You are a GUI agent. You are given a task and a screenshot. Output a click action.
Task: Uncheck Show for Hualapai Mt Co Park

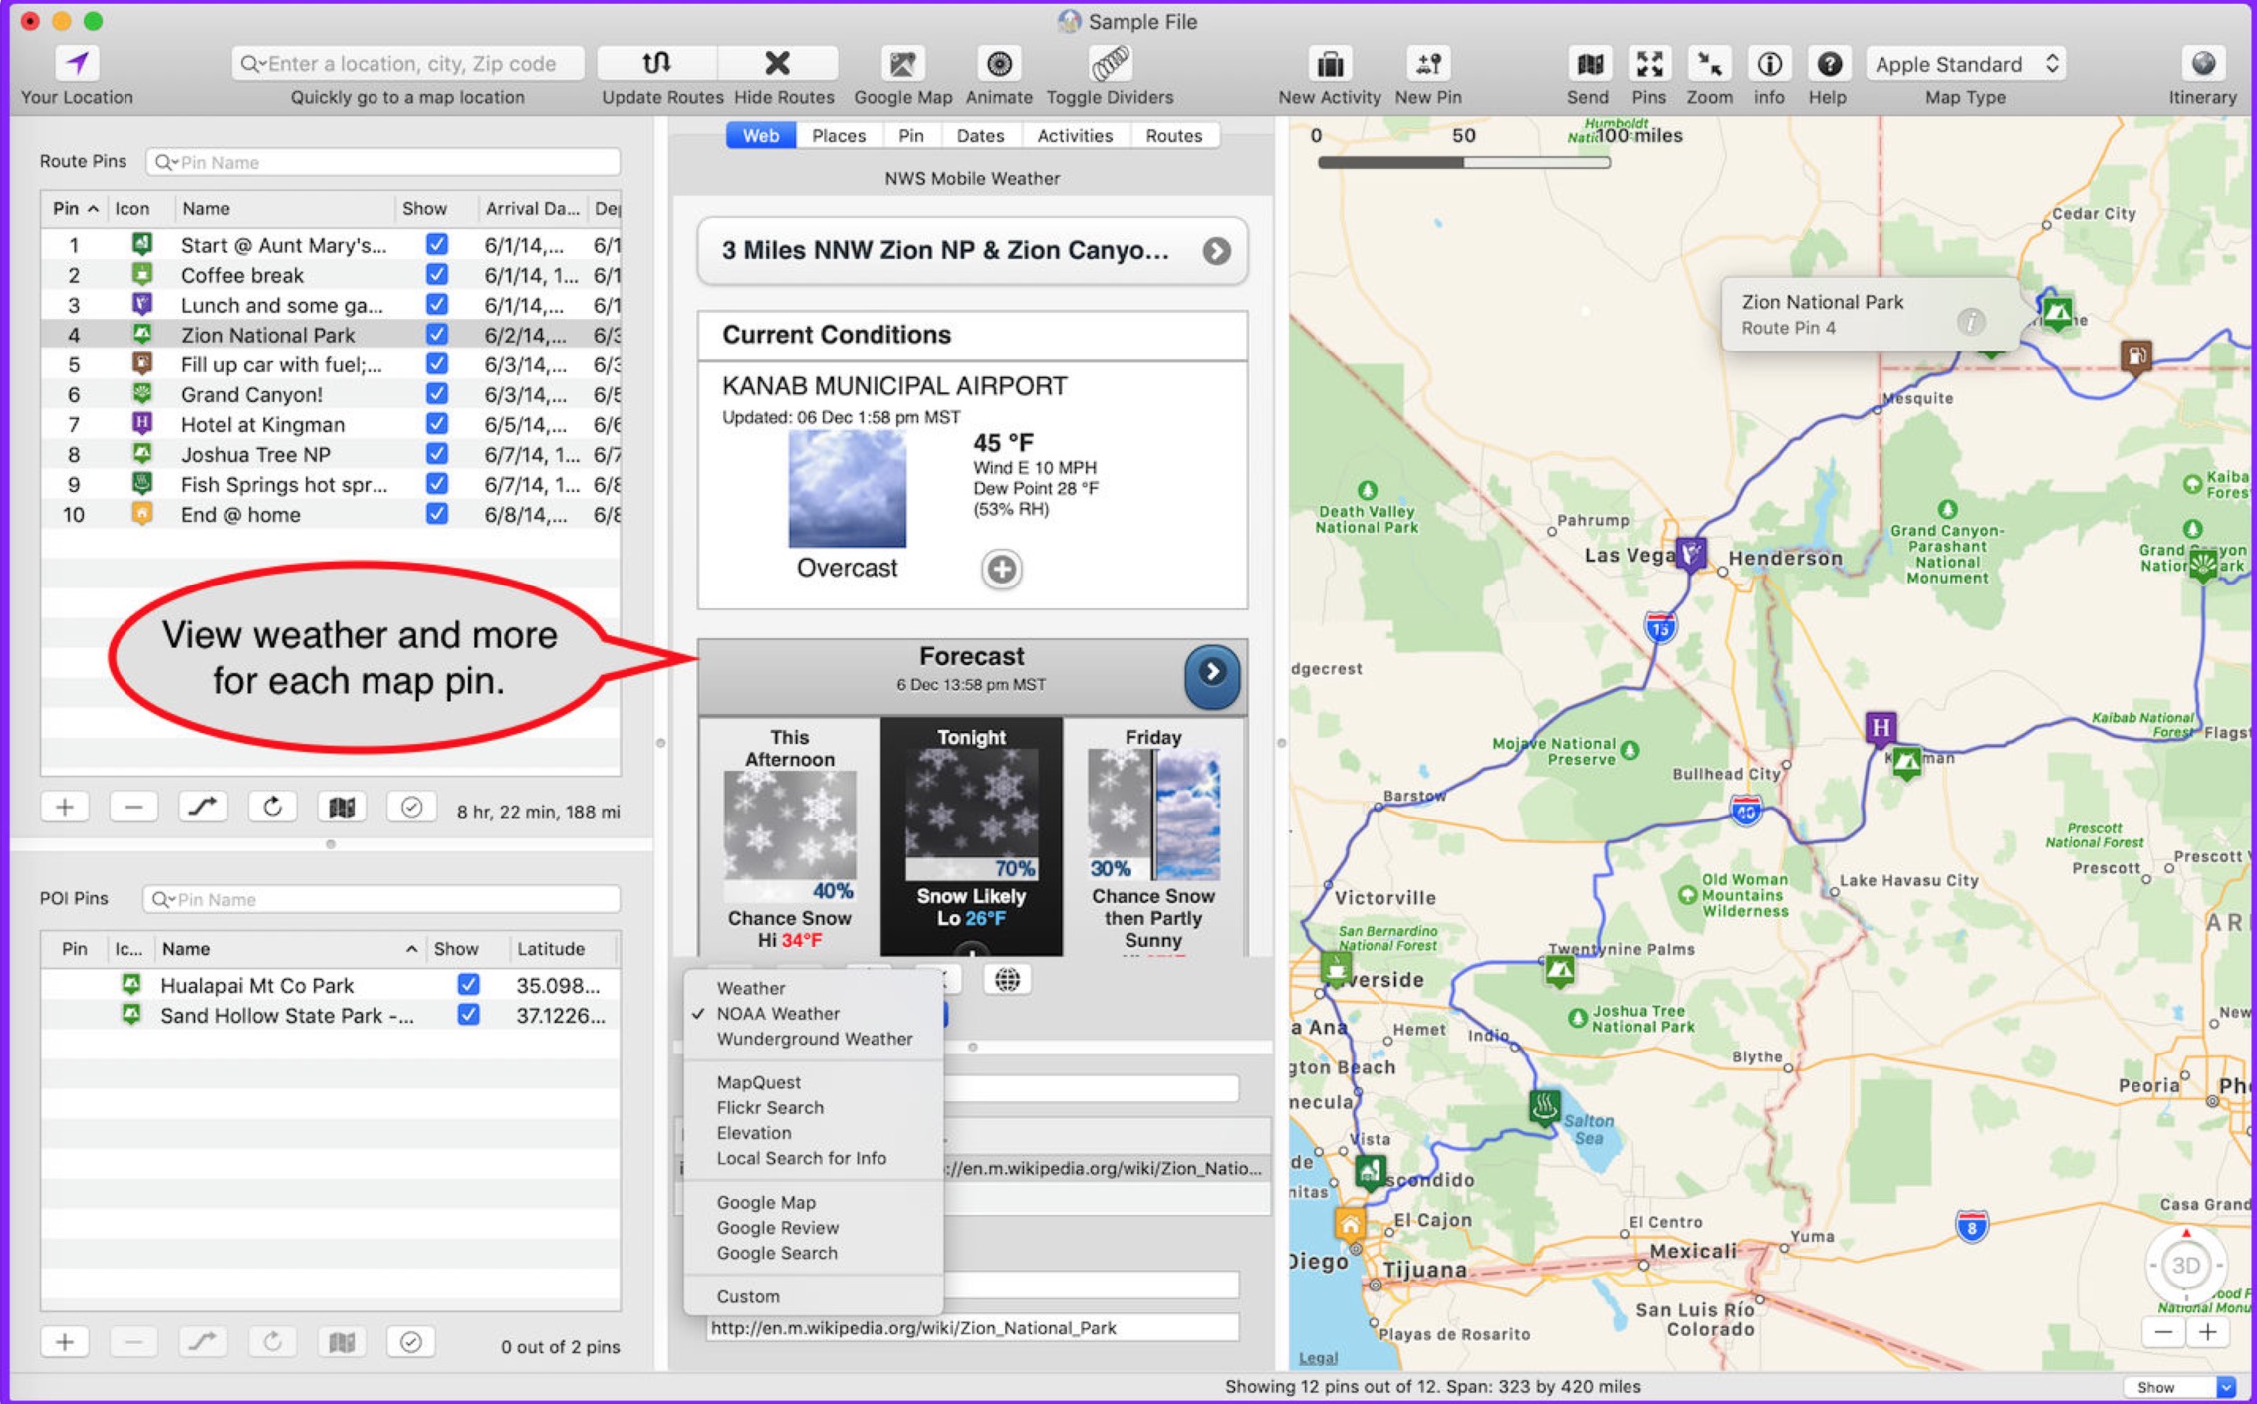tap(468, 985)
